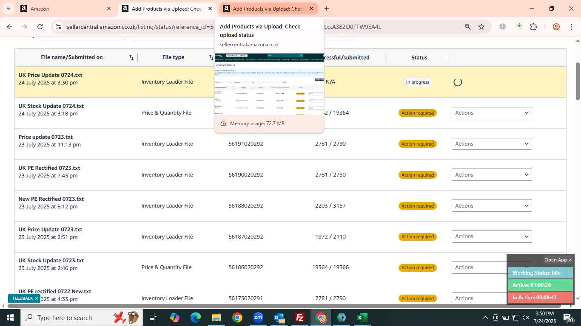Image resolution: width=581 pixels, height=326 pixels.
Task: Click Action required badge for New PE Rectified 0723.txt
Action: [x=418, y=206]
